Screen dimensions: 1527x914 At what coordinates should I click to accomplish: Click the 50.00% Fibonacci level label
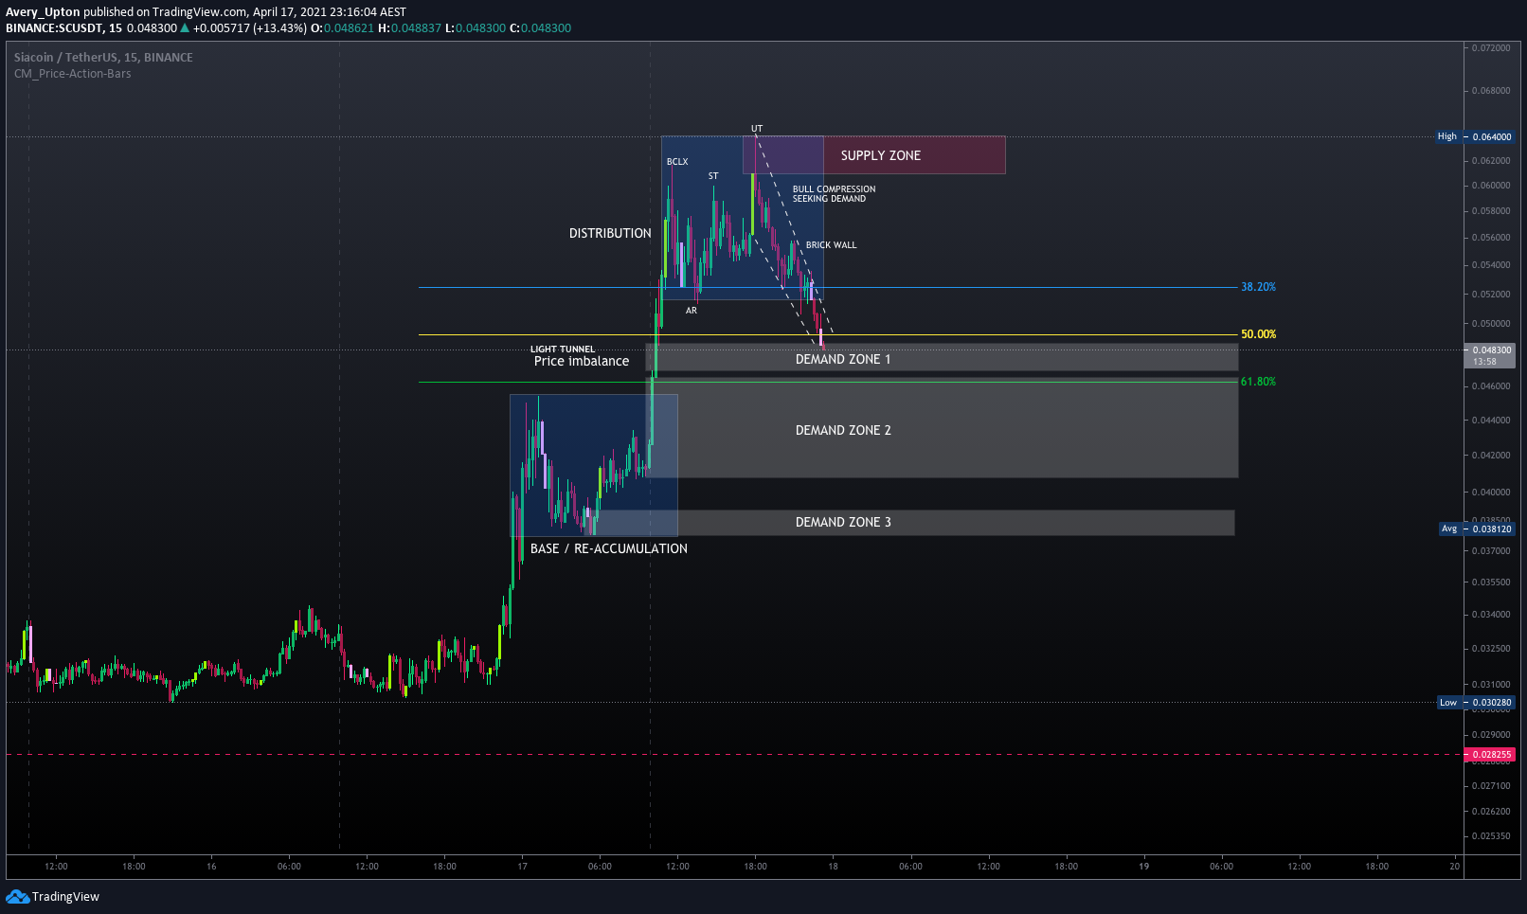[1258, 334]
